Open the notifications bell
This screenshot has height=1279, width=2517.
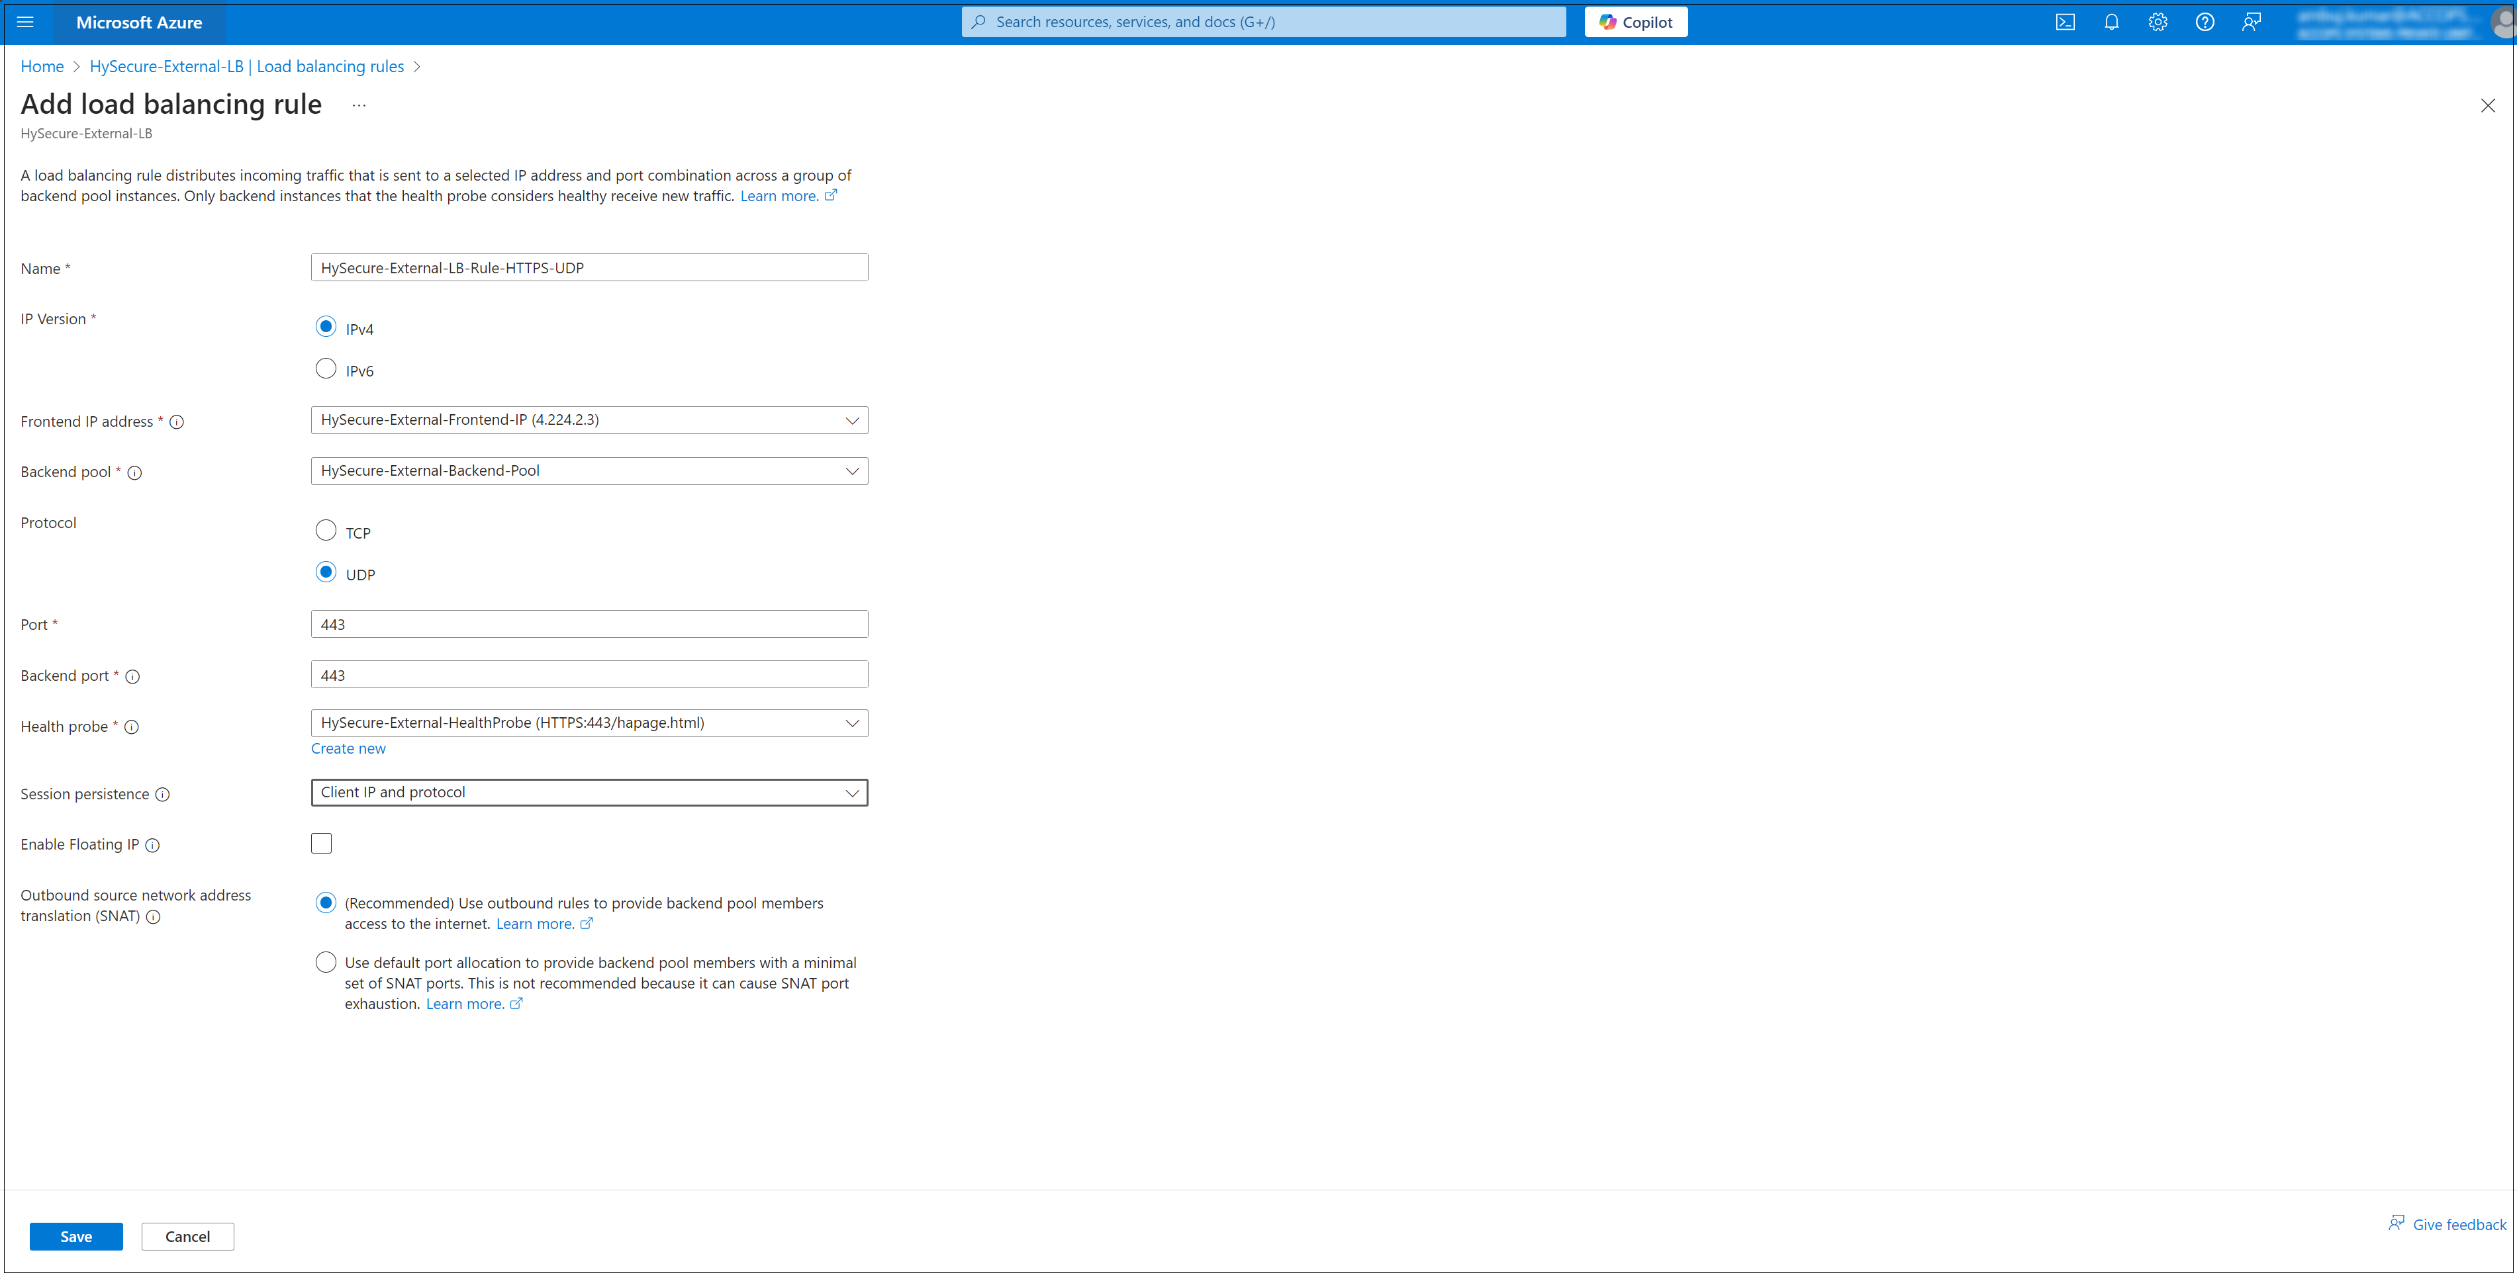[x=2111, y=22]
